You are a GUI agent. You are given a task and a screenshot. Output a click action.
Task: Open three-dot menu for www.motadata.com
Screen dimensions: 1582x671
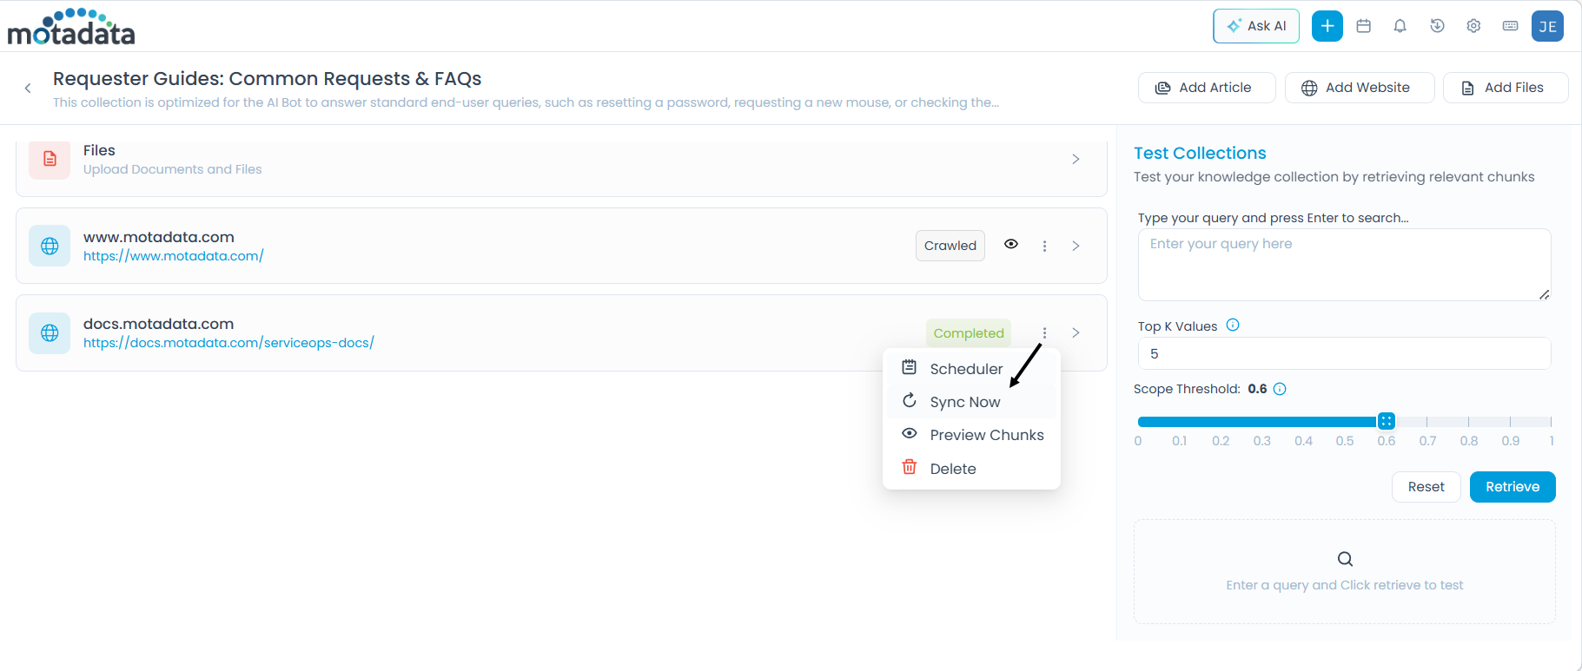[x=1044, y=246]
